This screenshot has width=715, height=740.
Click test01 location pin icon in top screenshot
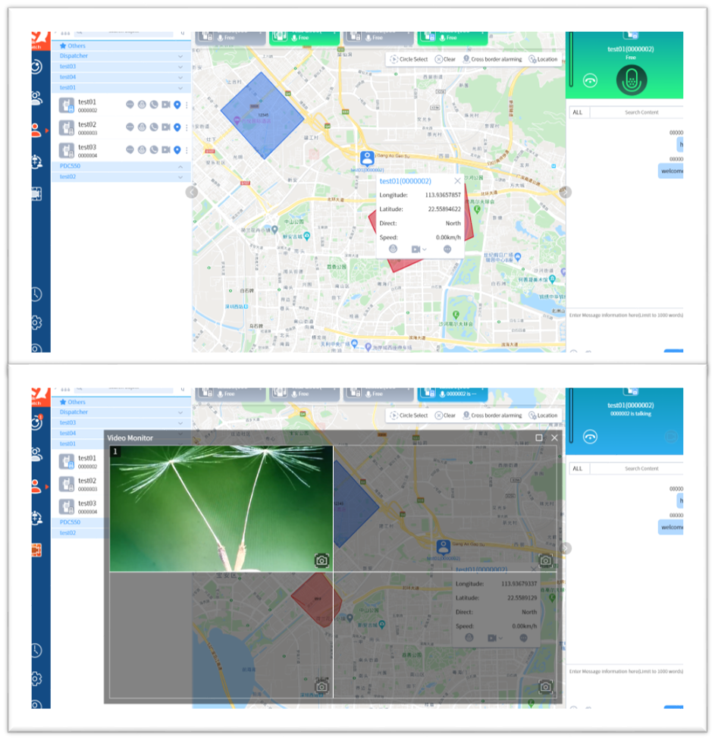[x=177, y=105]
